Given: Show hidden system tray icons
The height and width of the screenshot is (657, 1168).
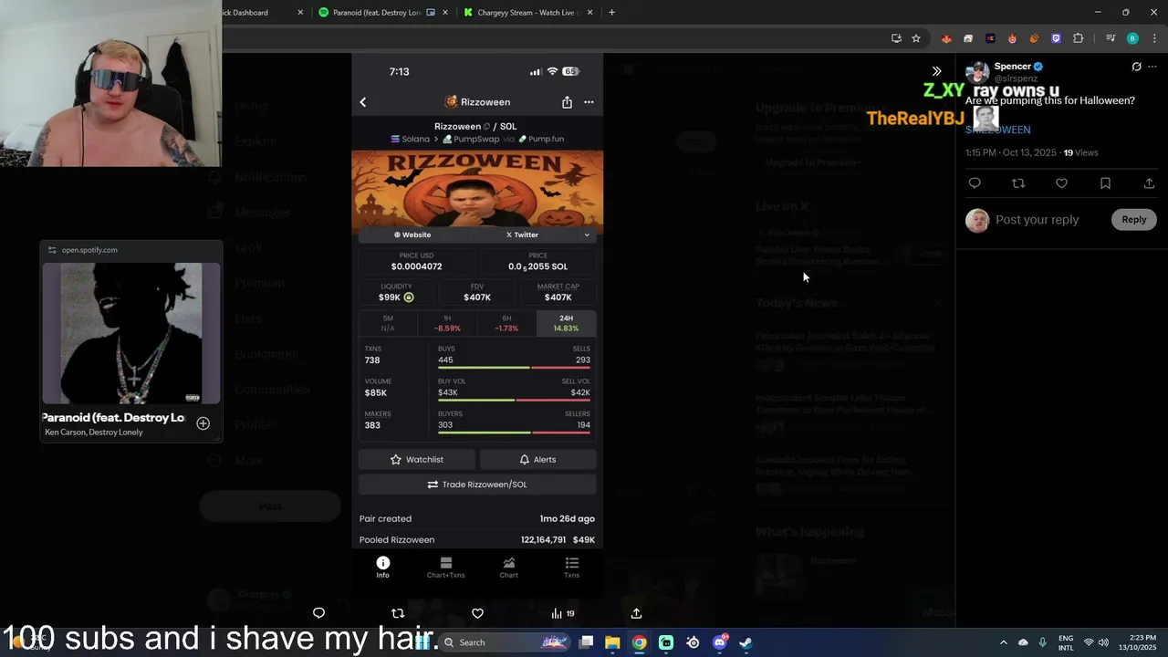Looking at the screenshot, I should point(1003,642).
